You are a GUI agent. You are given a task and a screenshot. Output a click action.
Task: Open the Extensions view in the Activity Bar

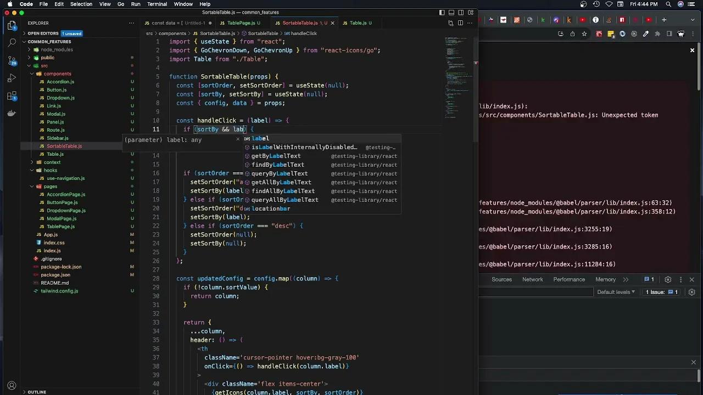[12, 95]
